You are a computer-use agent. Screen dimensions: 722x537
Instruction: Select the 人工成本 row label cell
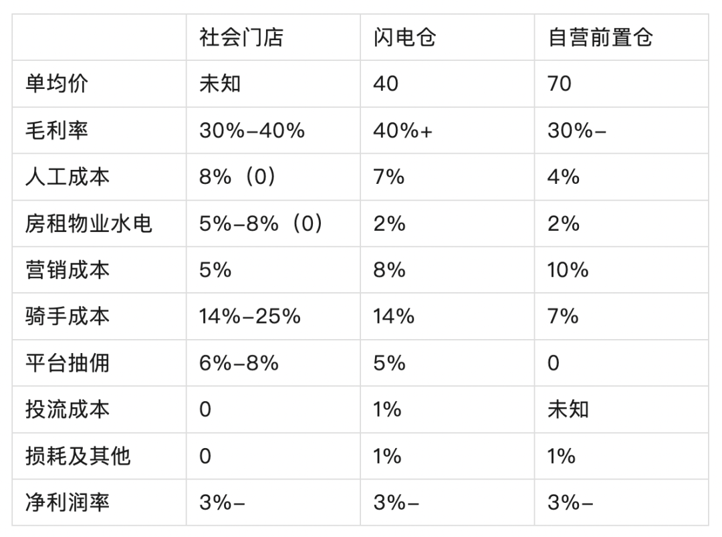(68, 177)
